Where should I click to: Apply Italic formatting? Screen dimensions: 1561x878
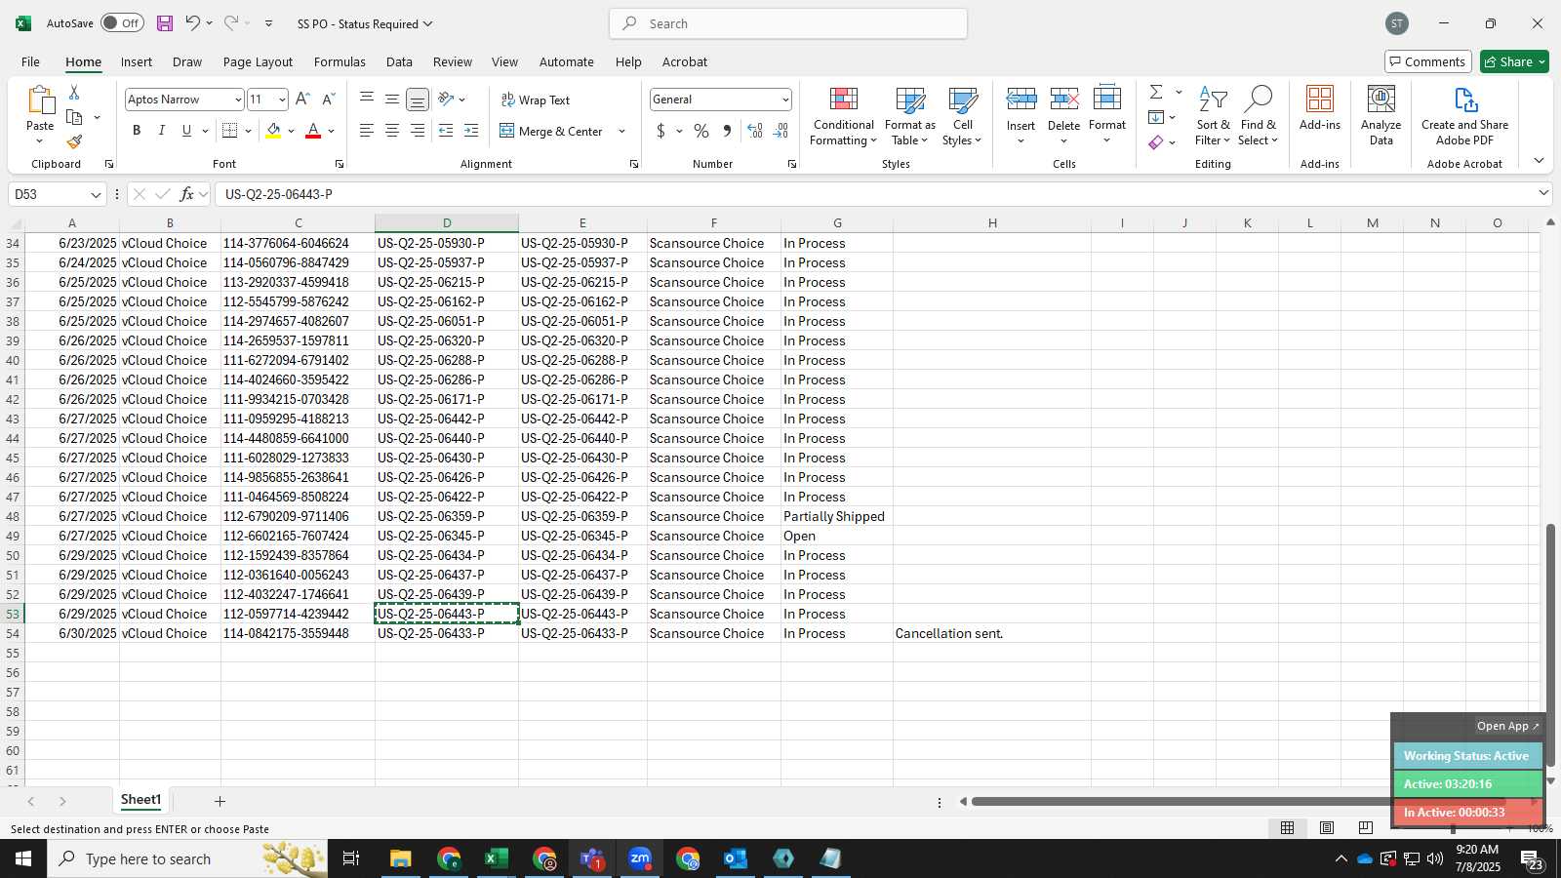pyautogui.click(x=161, y=131)
